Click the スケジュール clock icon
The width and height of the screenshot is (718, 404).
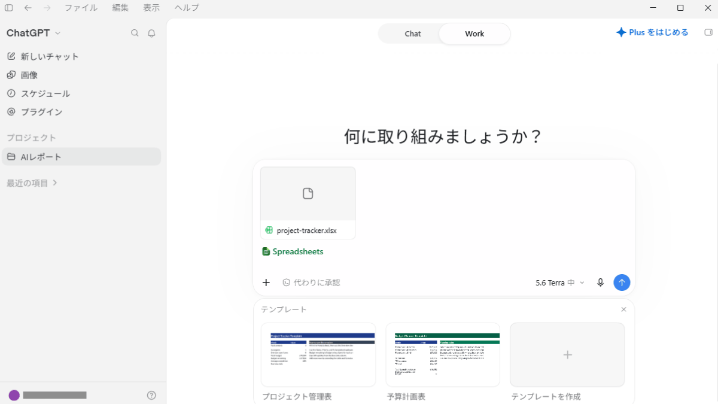pyautogui.click(x=11, y=93)
